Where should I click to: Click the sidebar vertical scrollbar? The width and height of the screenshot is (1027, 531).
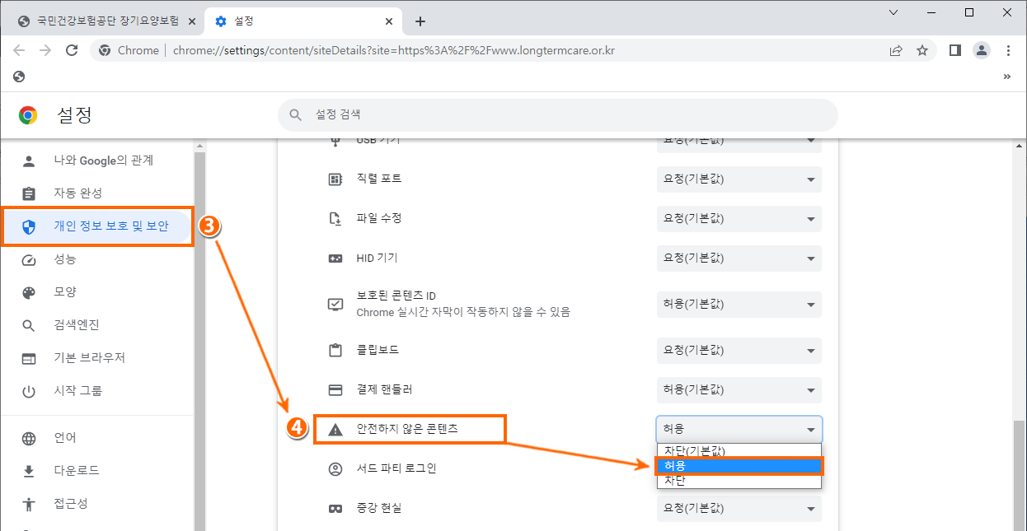[199, 329]
